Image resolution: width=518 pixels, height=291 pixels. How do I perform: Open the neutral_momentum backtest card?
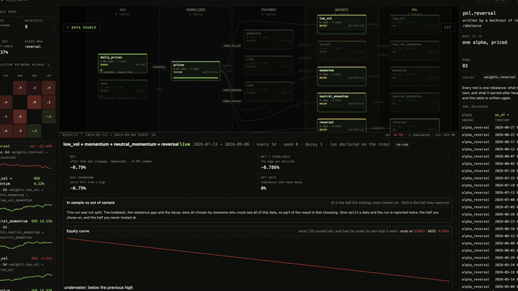[x=27, y=234]
